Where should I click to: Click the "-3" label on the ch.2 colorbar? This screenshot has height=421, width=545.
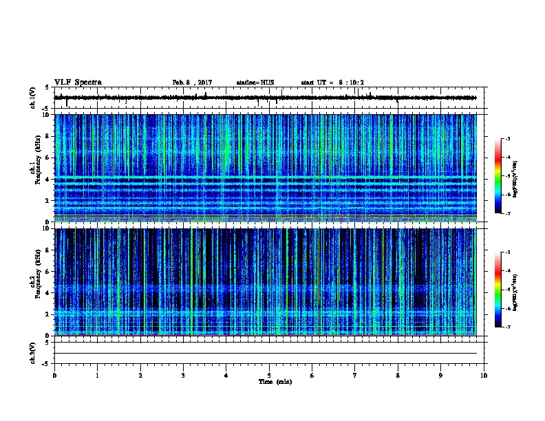click(x=508, y=252)
